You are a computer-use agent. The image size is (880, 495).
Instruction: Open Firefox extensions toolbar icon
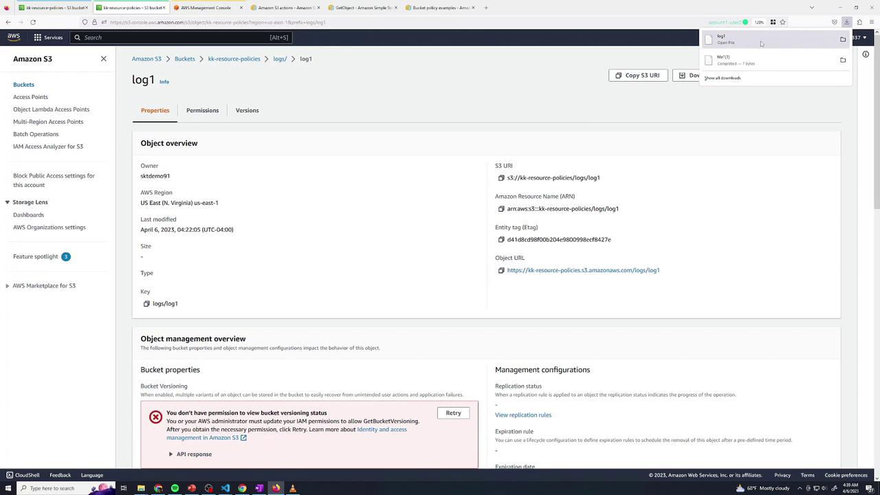859,22
